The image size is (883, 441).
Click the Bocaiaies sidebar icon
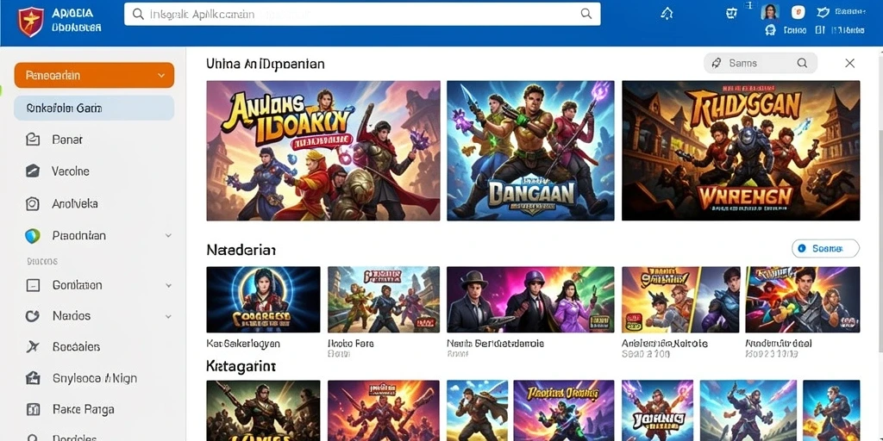[x=33, y=347]
